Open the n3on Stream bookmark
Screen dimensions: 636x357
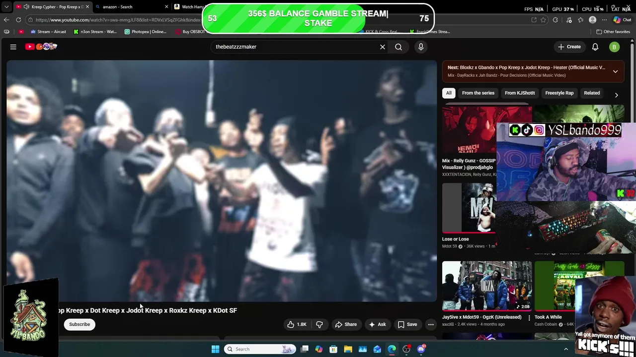[x=95, y=32]
